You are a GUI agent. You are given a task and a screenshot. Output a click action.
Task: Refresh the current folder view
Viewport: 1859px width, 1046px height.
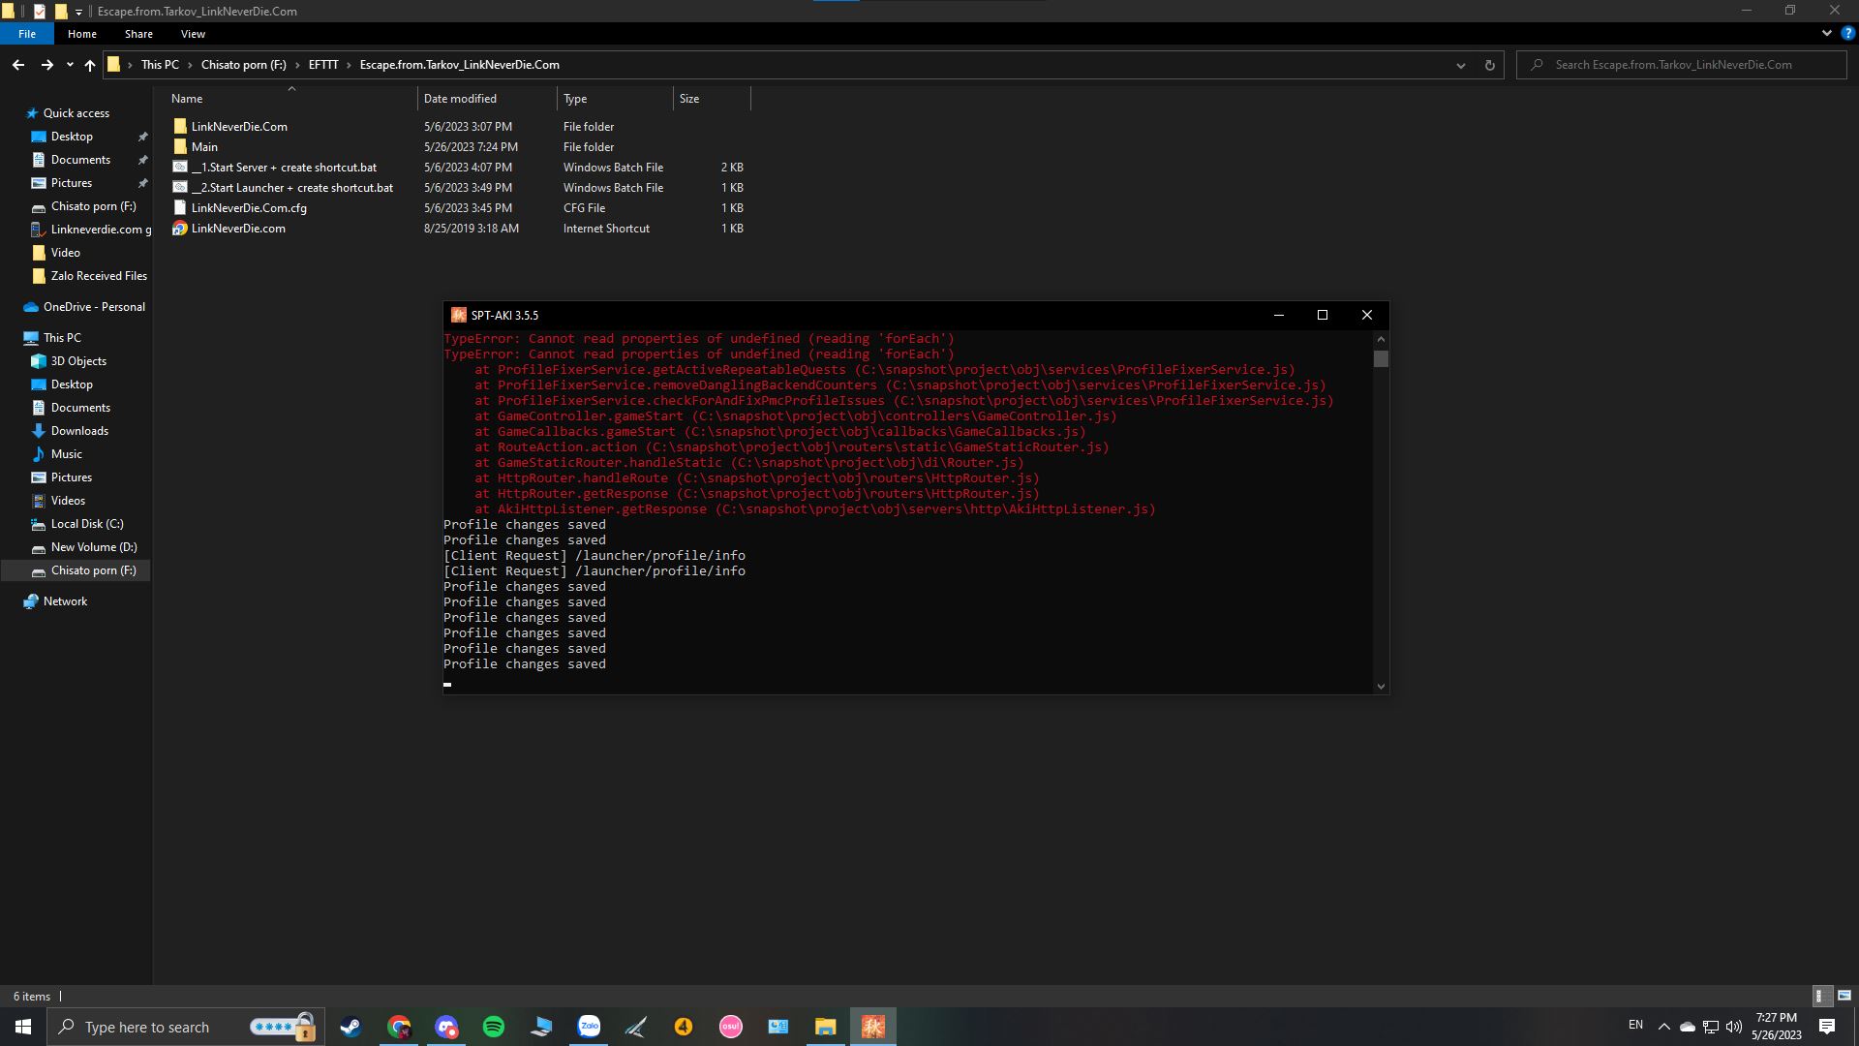coord(1489,65)
